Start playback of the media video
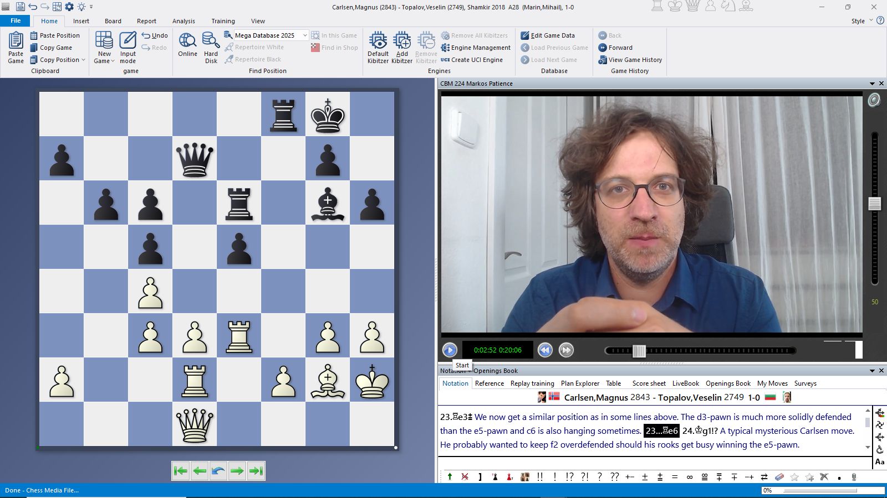 coord(450,350)
